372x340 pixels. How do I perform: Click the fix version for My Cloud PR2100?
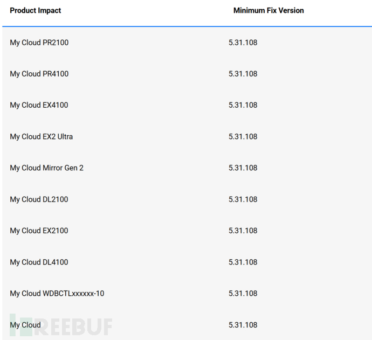(243, 43)
